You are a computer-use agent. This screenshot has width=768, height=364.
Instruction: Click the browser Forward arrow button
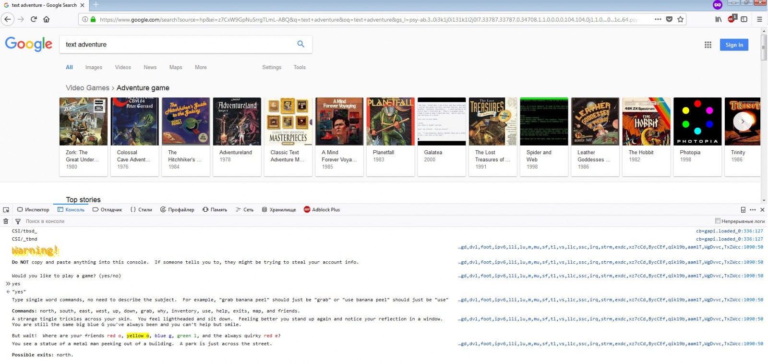click(21, 19)
